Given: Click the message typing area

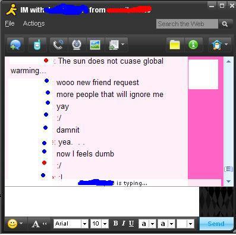Looking at the screenshot, I should point(102,202).
